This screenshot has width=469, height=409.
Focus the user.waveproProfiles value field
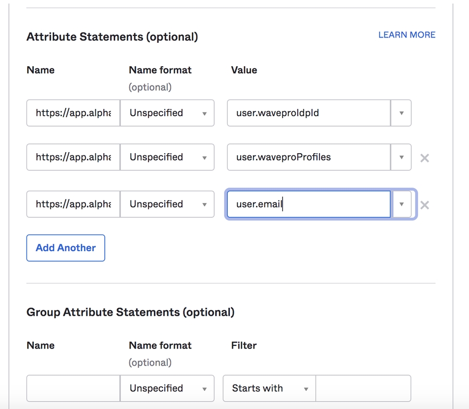pos(308,157)
